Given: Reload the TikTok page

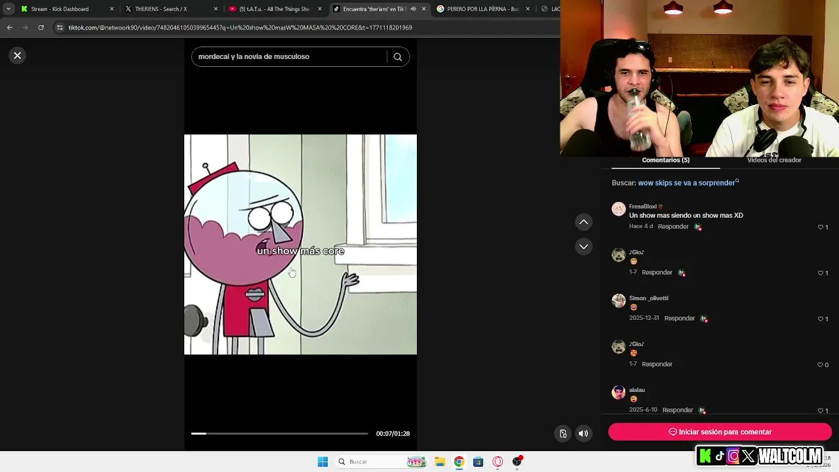Looking at the screenshot, I should pyautogui.click(x=41, y=28).
